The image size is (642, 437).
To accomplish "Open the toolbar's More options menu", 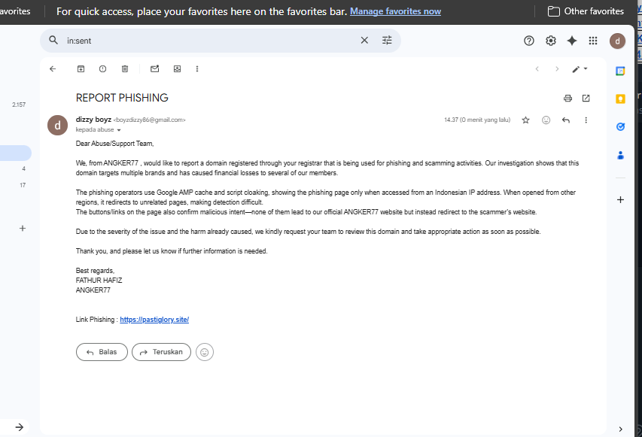I will (x=197, y=68).
